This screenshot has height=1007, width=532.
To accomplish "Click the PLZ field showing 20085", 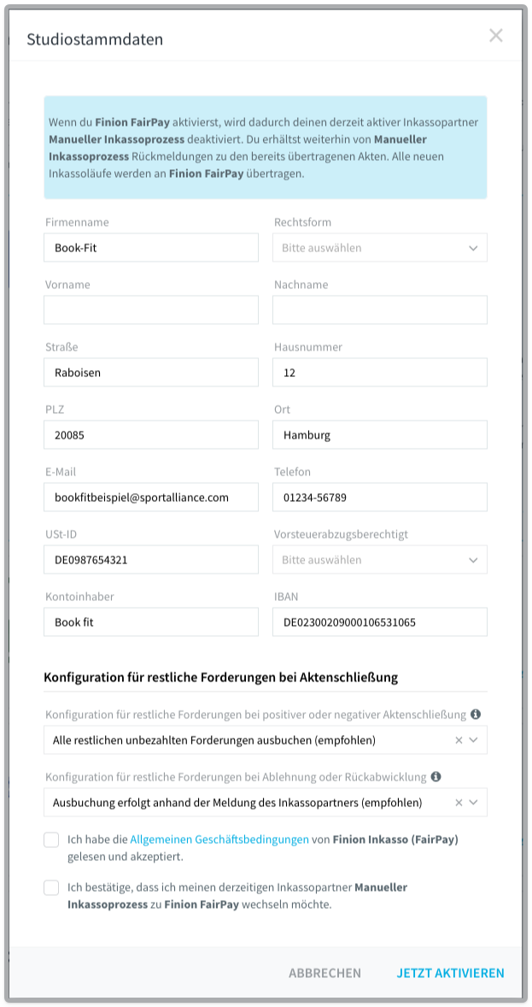I will [x=151, y=434].
